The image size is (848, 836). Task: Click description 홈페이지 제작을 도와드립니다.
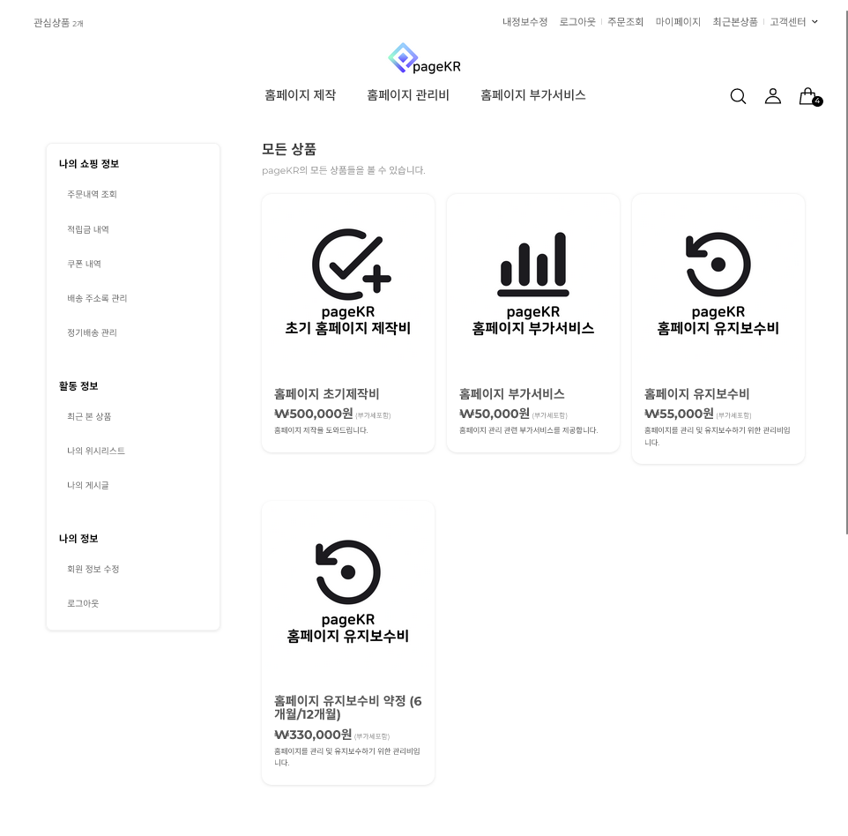point(321,430)
